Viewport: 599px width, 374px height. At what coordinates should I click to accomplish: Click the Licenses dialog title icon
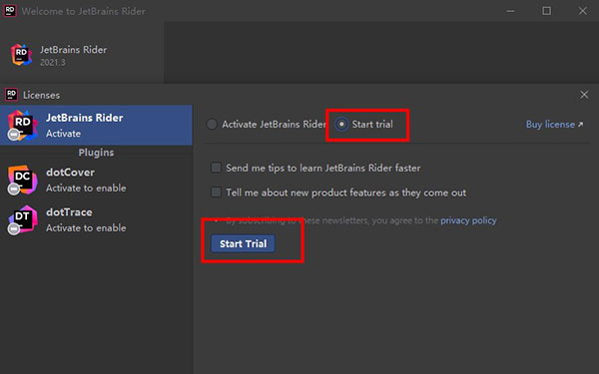pyautogui.click(x=11, y=95)
